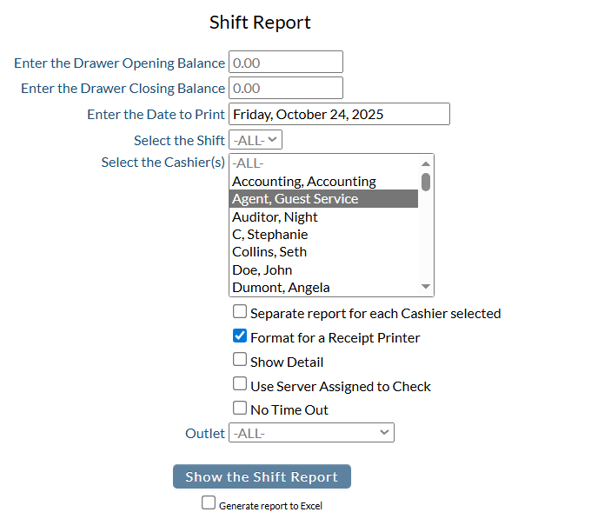Choose Dumont, Angela from the list
The image size is (591, 532).
click(x=281, y=288)
